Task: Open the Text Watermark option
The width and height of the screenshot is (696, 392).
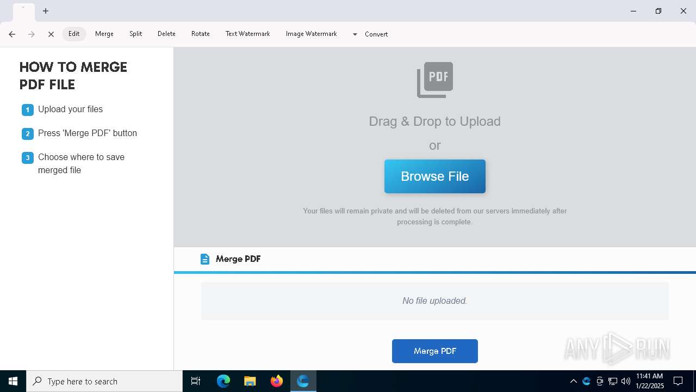Action: point(248,34)
